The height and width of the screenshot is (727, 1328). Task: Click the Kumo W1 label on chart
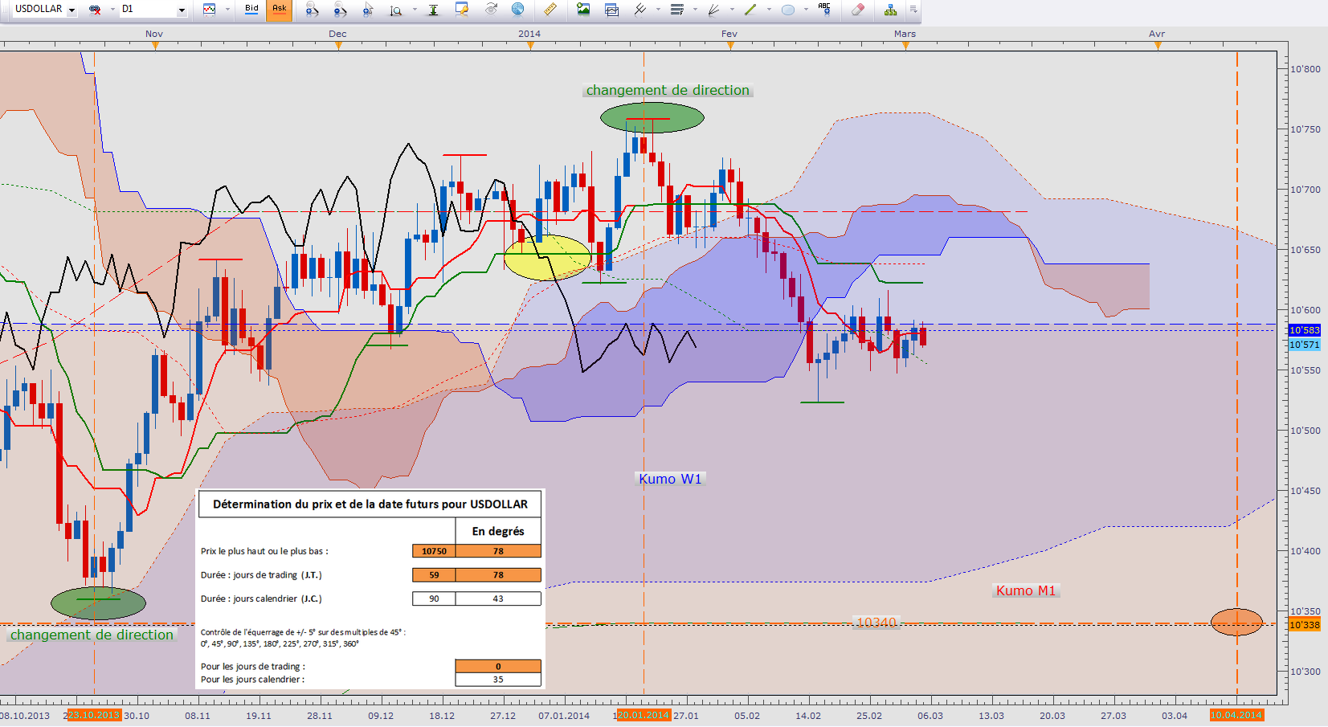[670, 479]
